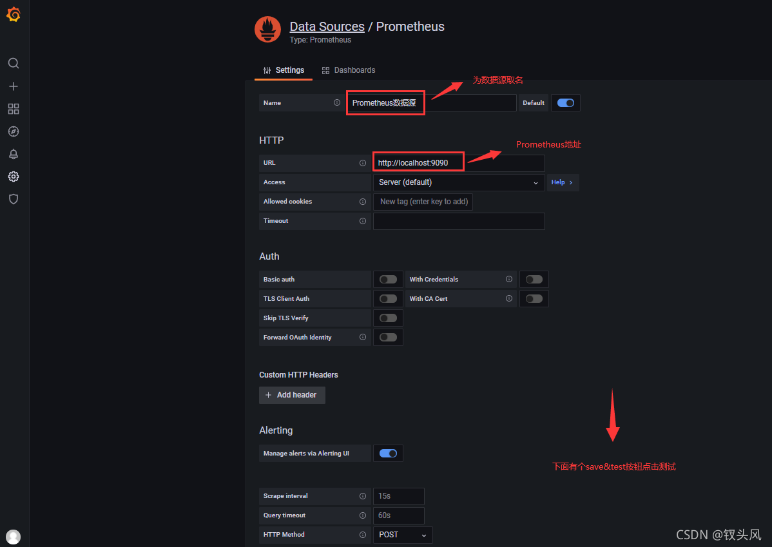Click the 'Auth' section heading
Screen dimensions: 772x547
269,256
